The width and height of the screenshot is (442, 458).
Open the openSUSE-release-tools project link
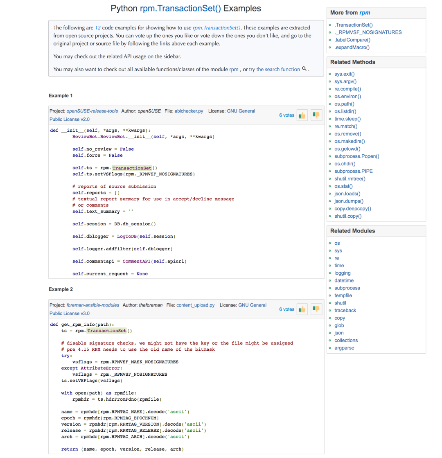click(x=92, y=111)
